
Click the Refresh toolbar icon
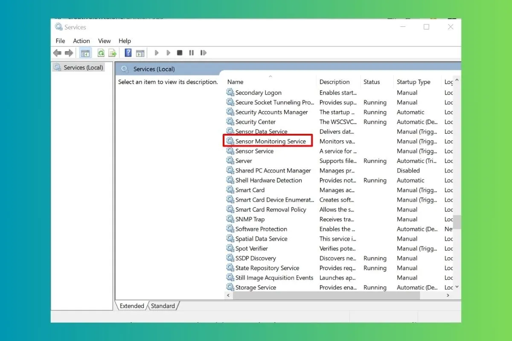[101, 53]
